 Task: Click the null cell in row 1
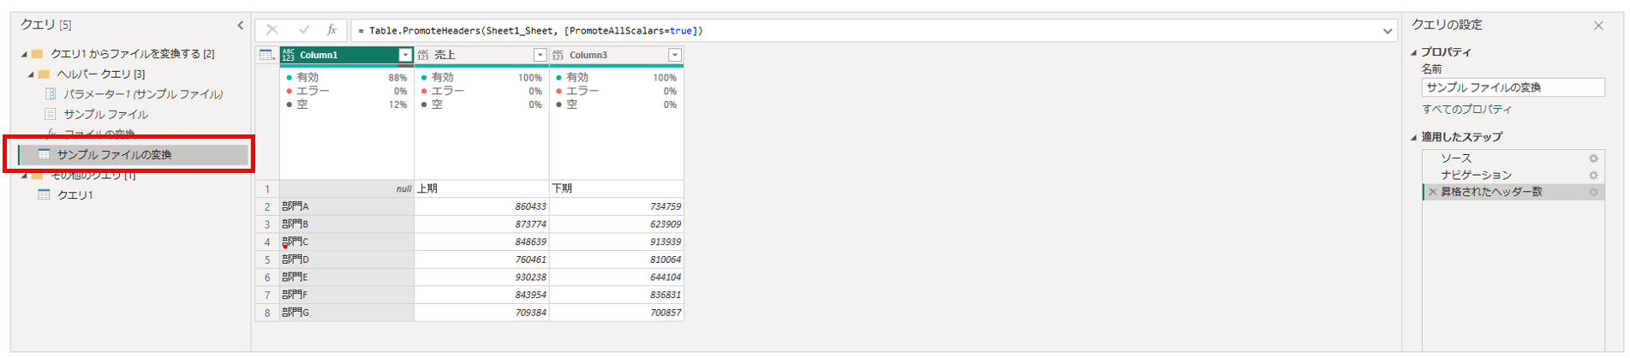pos(347,188)
